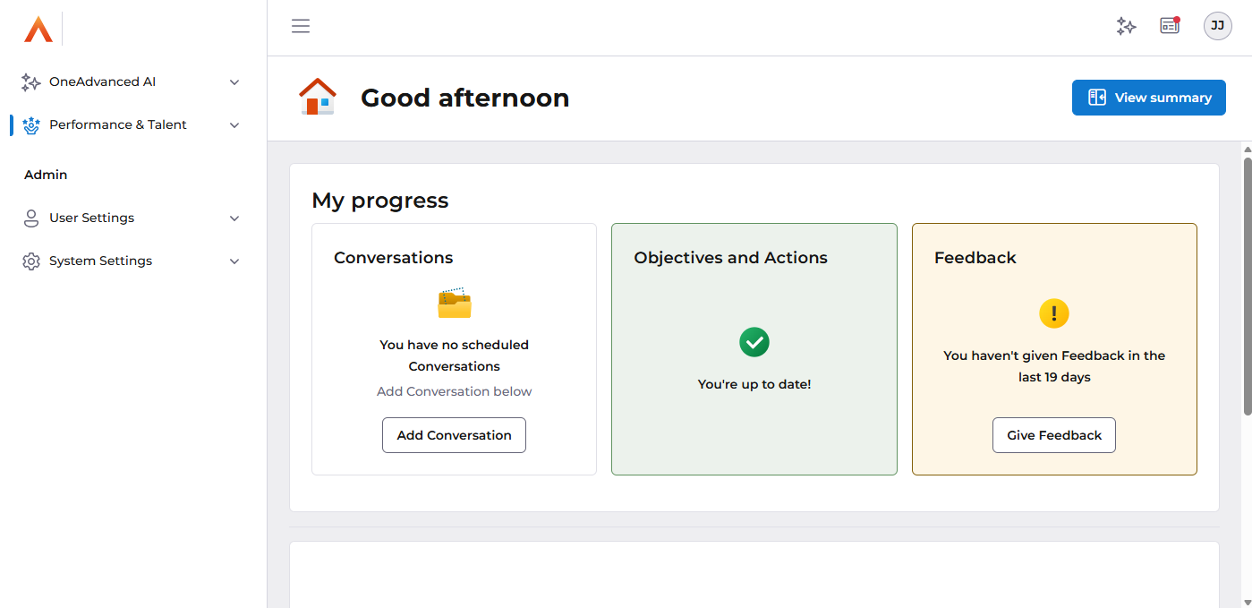Click the Add Conversation button

(x=454, y=435)
